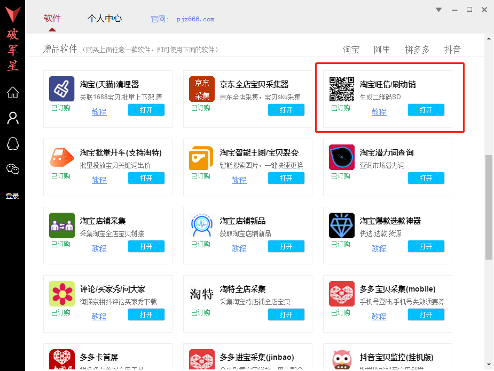
Task: Click the 多多卡首屏 title text
Action: point(99,357)
